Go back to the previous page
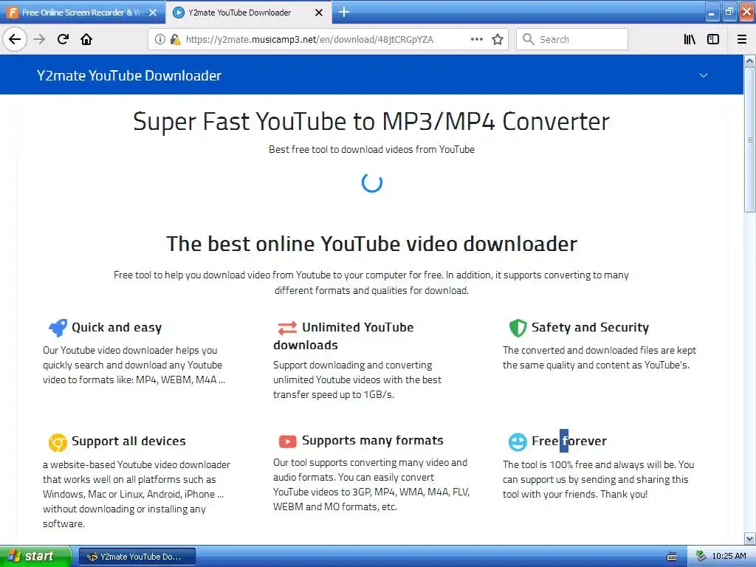This screenshot has height=567, width=756. (15, 39)
